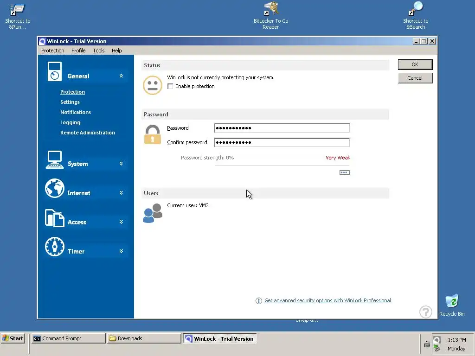Click the padlock icon in Password section
The width and height of the screenshot is (475, 356).
pos(152,134)
